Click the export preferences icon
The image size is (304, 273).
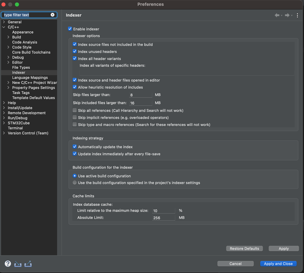28,264
